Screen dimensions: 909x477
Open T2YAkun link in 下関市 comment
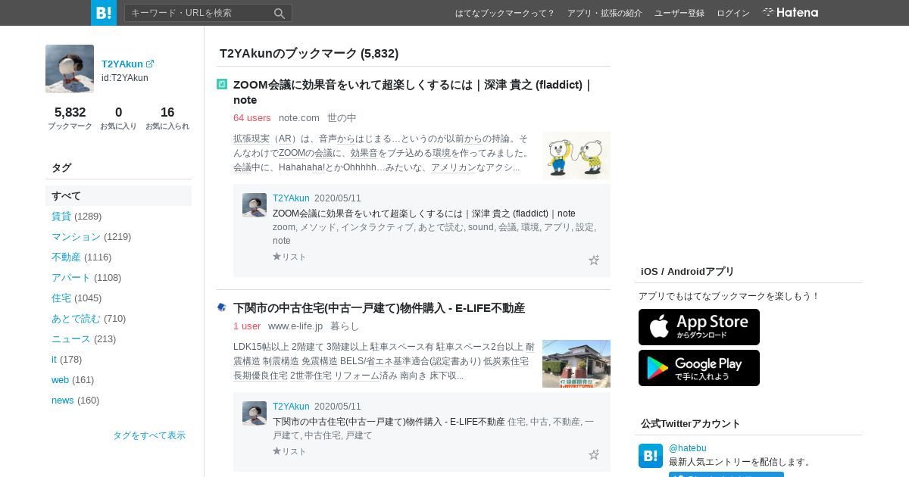tap(291, 407)
